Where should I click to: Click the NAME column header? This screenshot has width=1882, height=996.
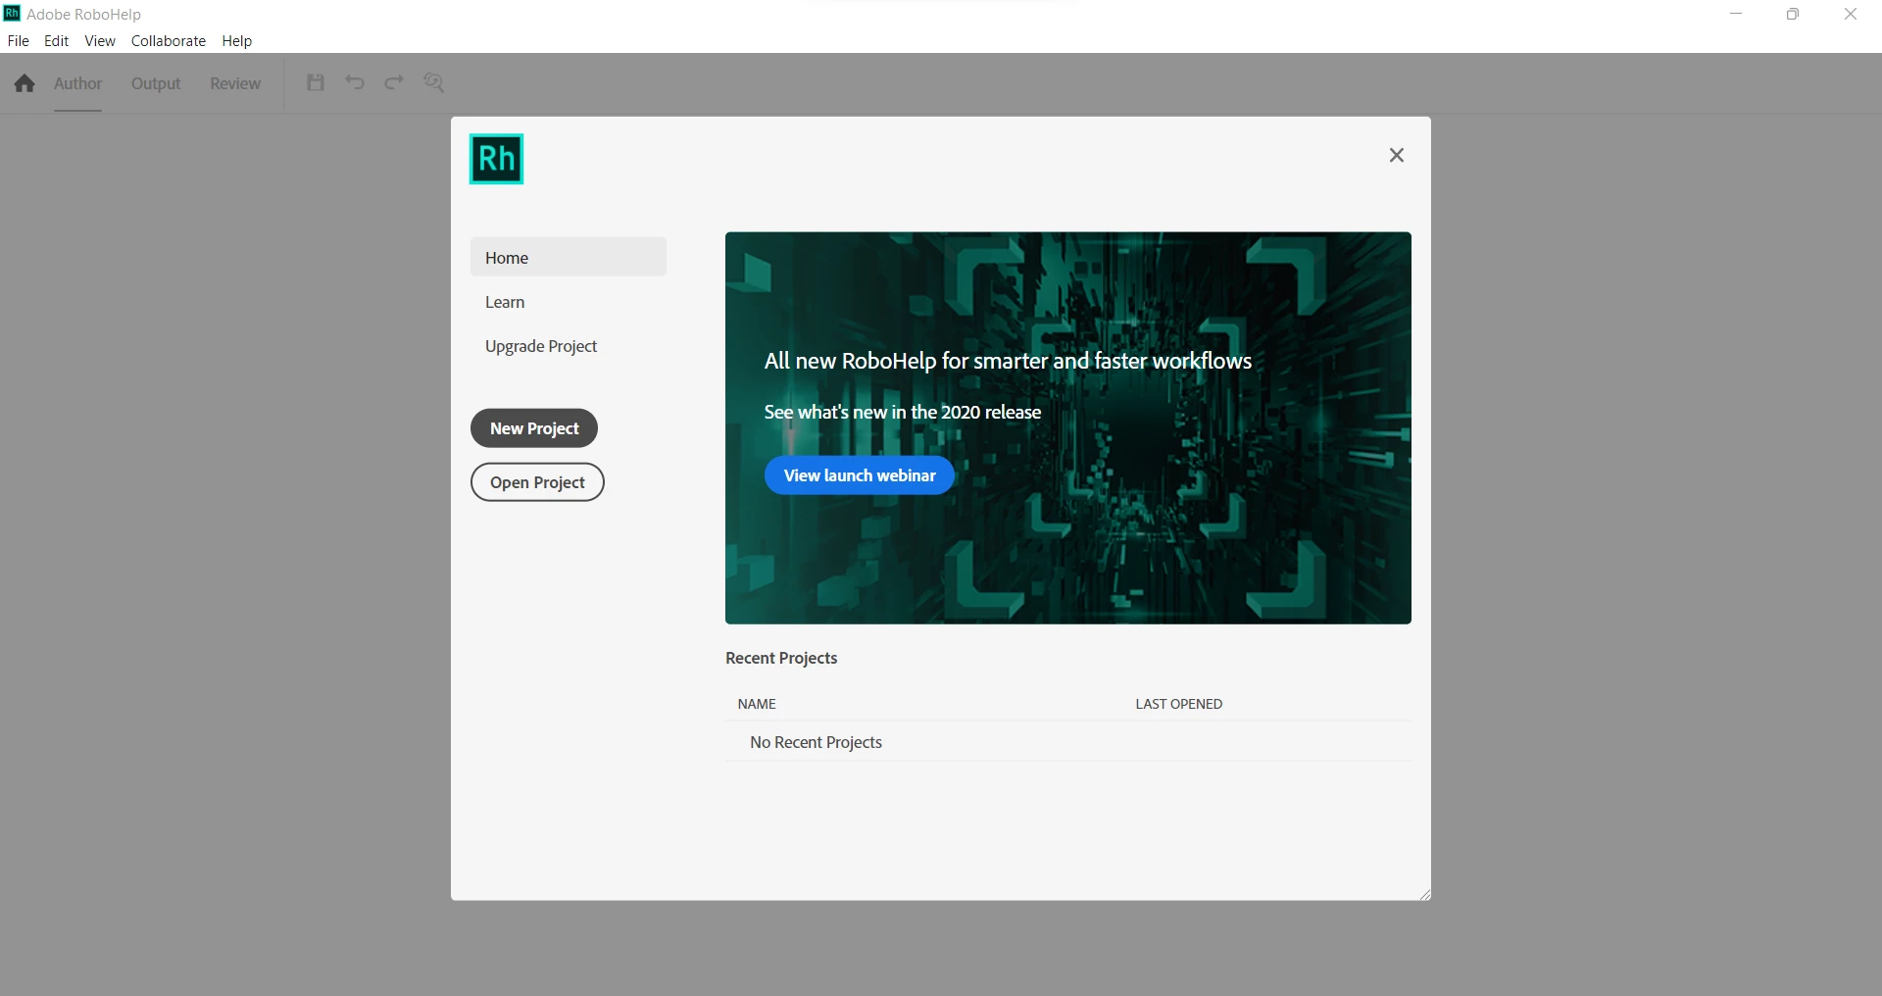[x=757, y=704]
